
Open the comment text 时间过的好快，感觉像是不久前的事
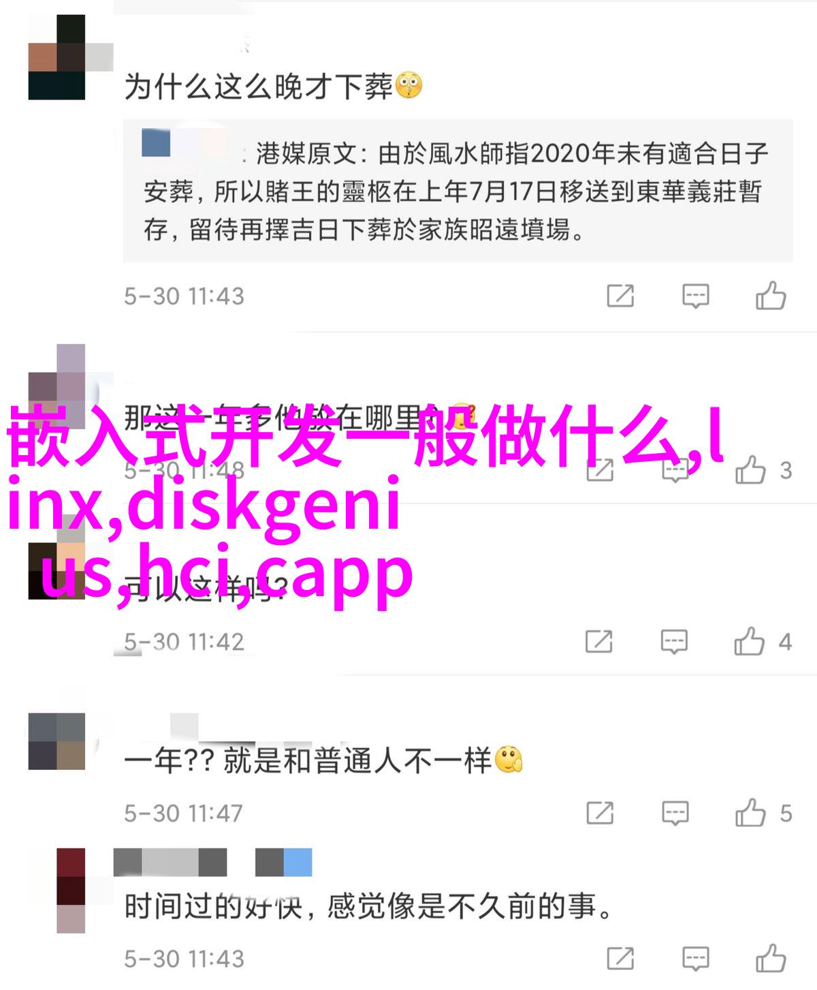tap(369, 907)
